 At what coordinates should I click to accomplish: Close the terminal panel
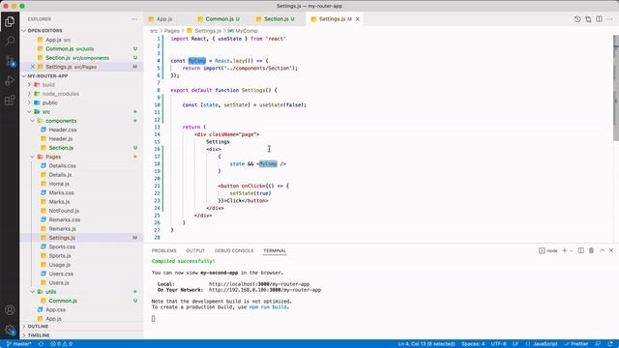coord(611,250)
